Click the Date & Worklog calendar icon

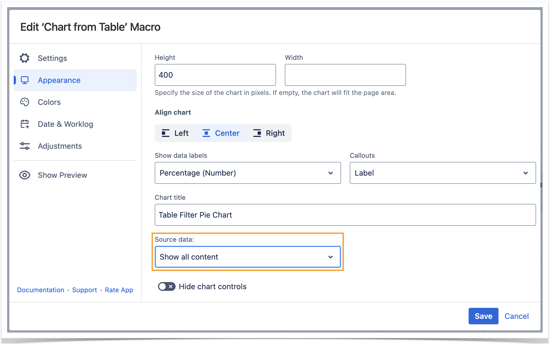tap(25, 124)
